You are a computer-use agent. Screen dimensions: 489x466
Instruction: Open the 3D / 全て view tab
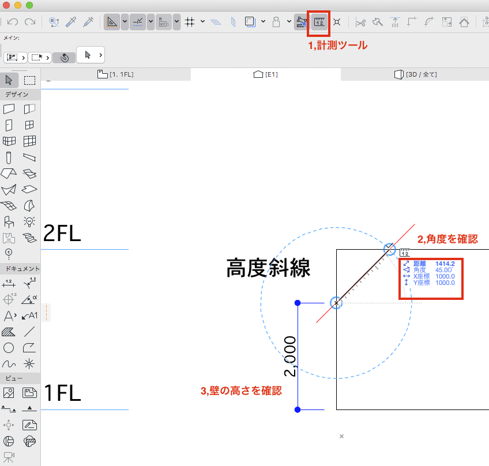coord(415,74)
